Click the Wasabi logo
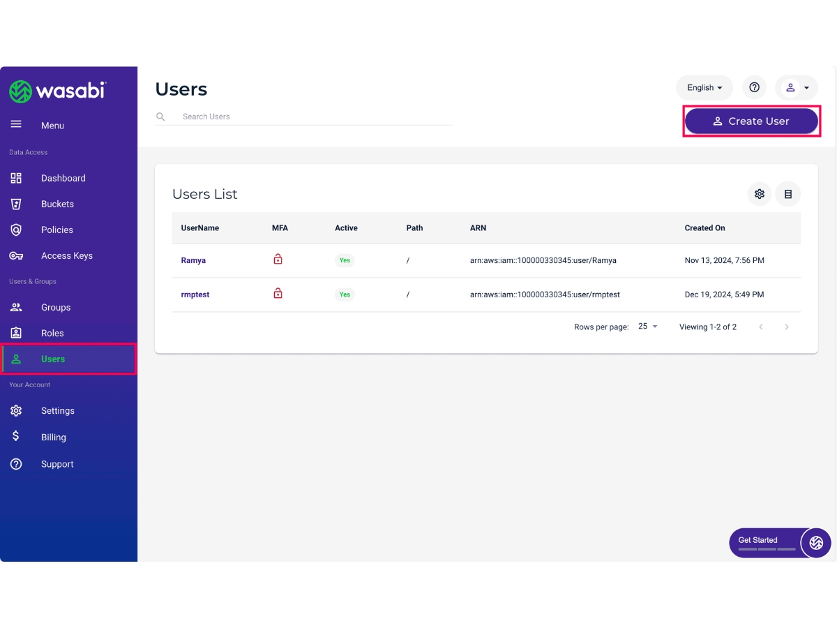837x628 pixels. [58, 91]
